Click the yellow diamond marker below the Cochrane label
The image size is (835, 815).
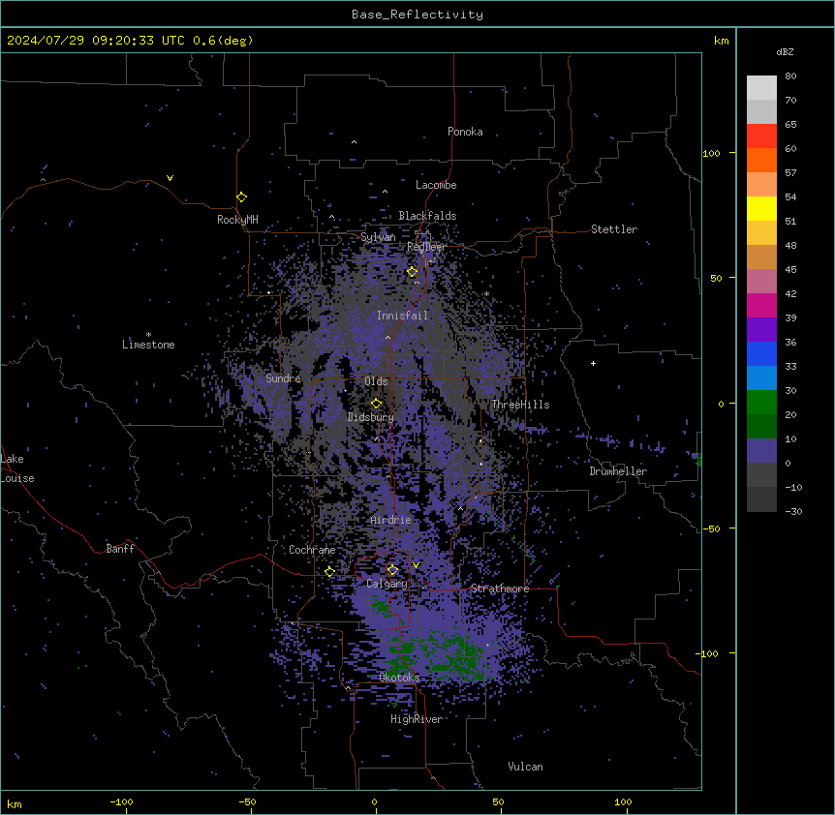329,572
